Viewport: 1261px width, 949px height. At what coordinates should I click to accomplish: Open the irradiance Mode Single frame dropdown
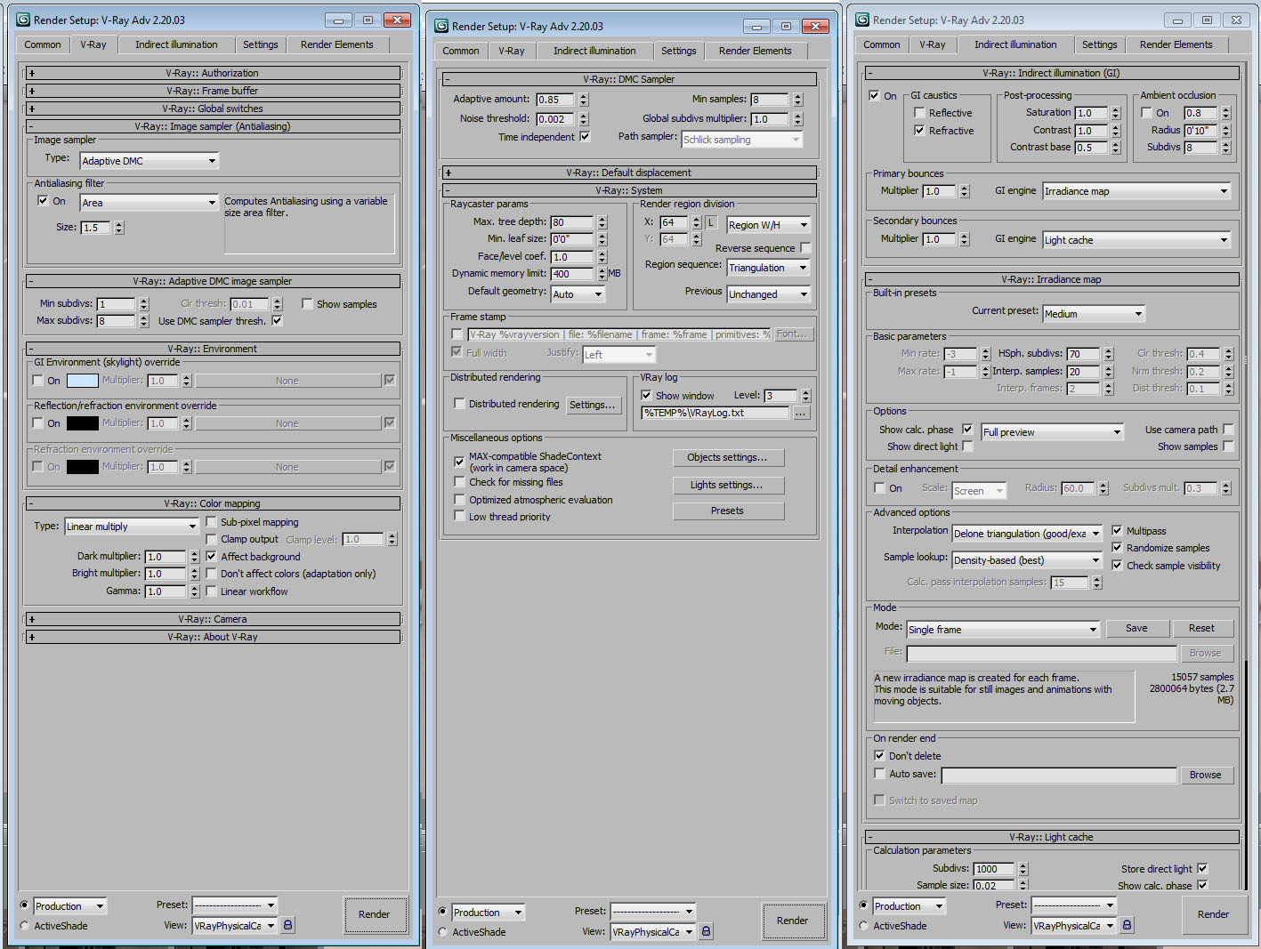tap(1004, 630)
